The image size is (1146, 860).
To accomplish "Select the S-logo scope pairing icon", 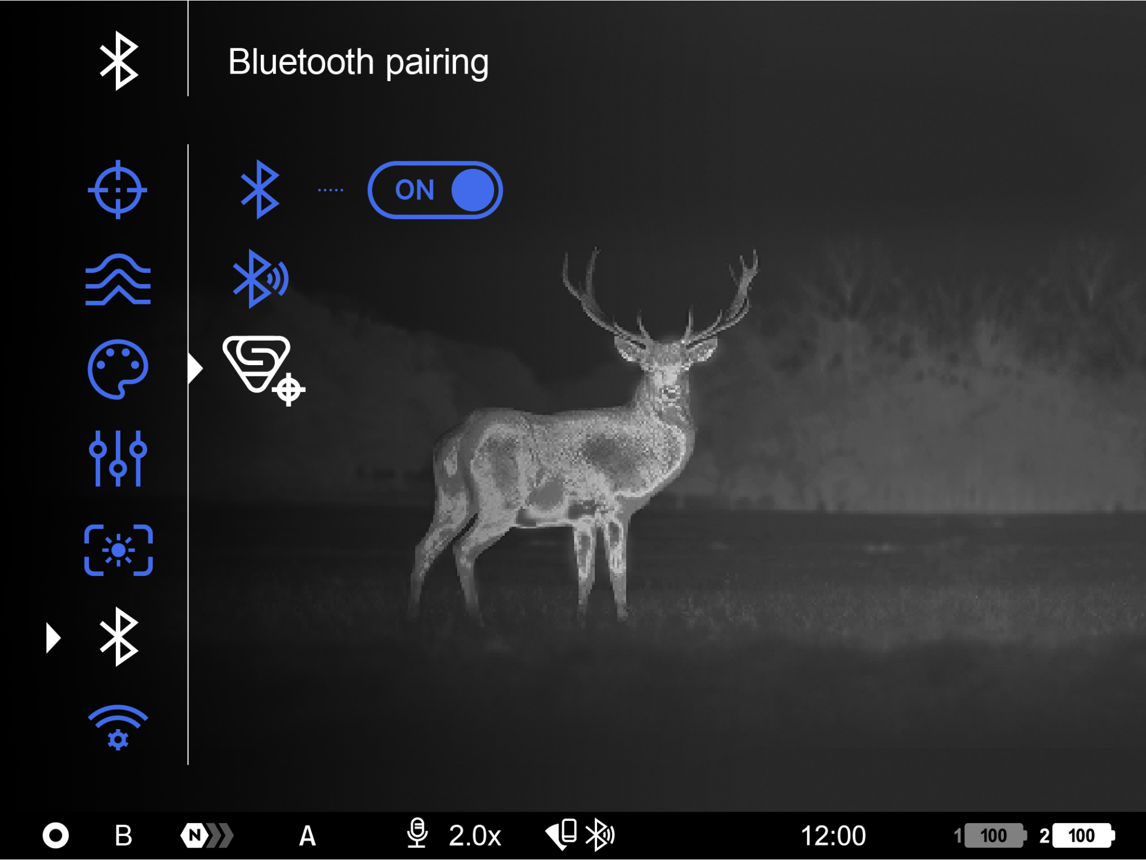I will pos(263,370).
